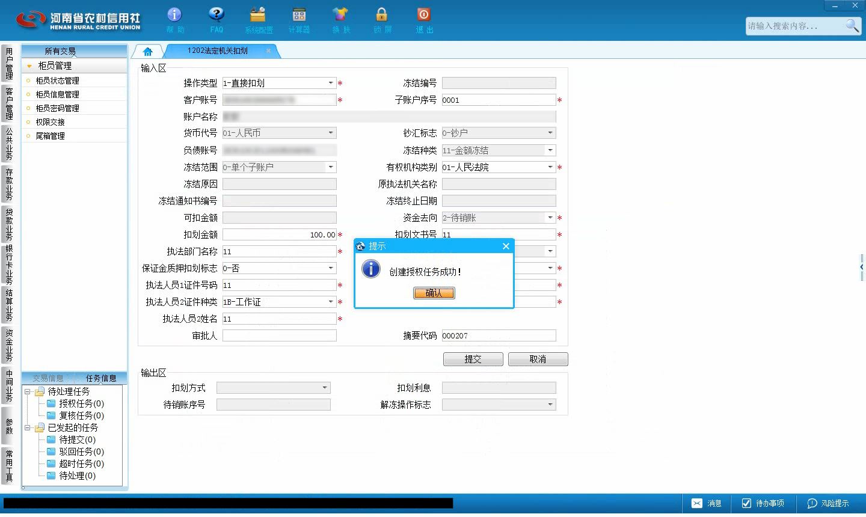Change theme with 换肤 icon

340,20
